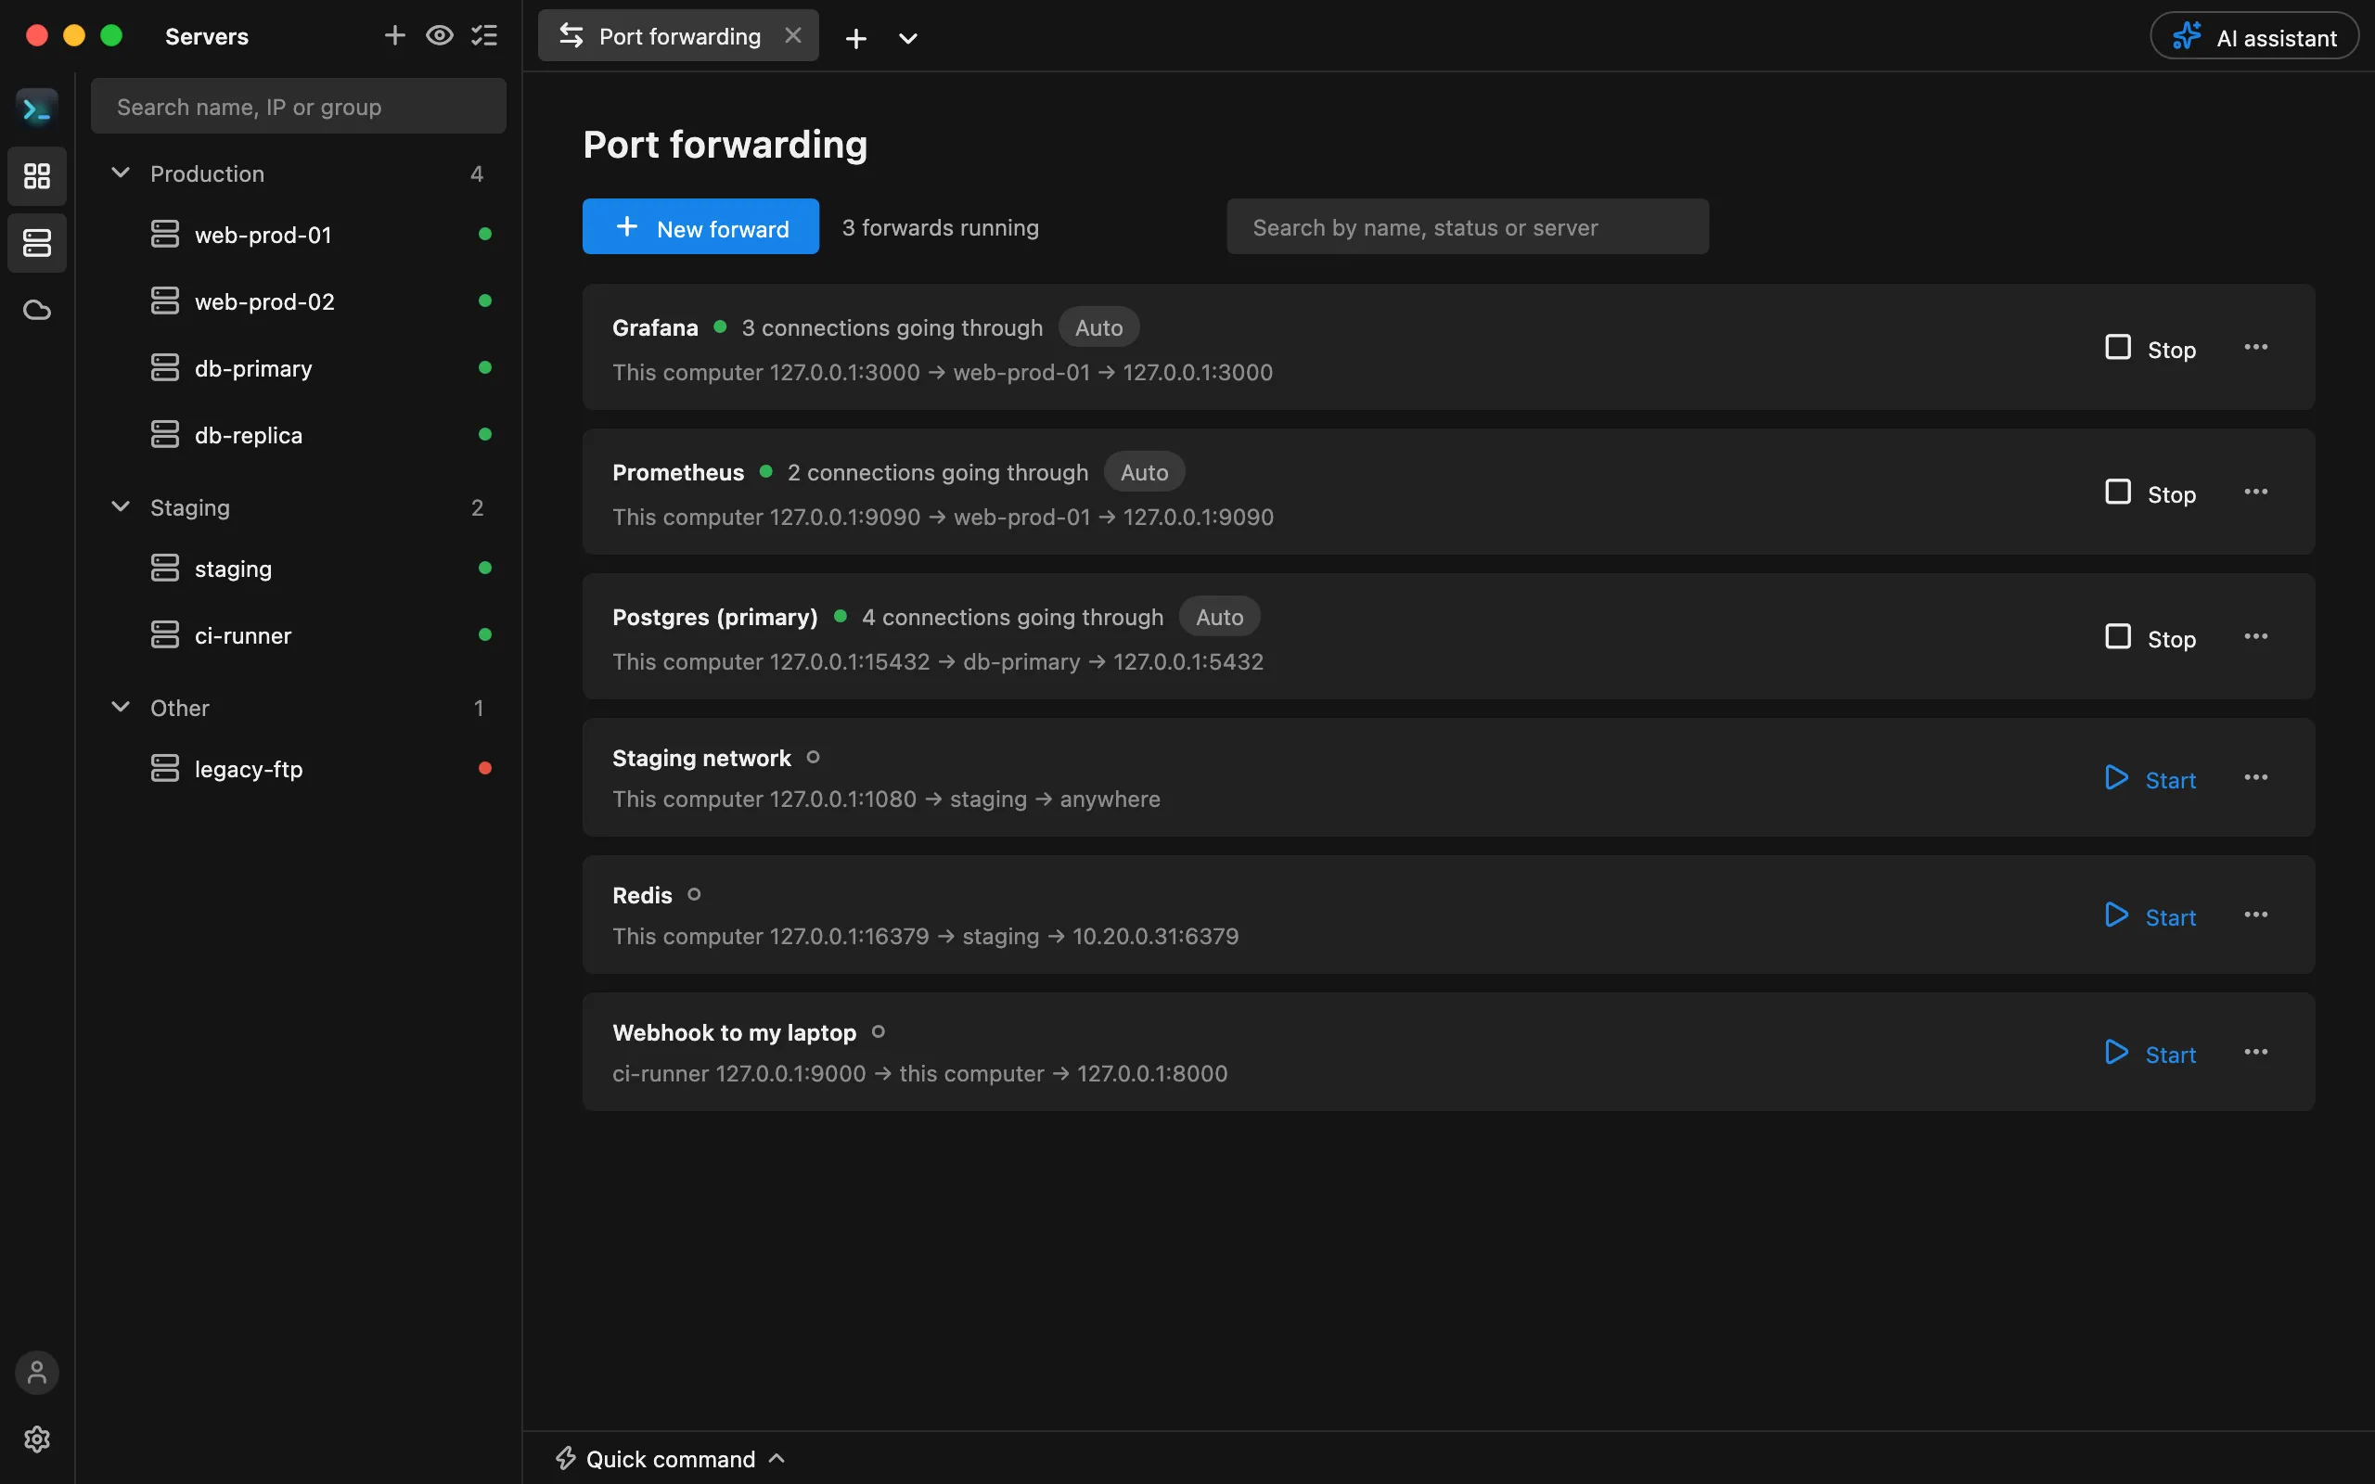Click the New forward button
The height and width of the screenshot is (1484, 2375).
tap(700, 226)
